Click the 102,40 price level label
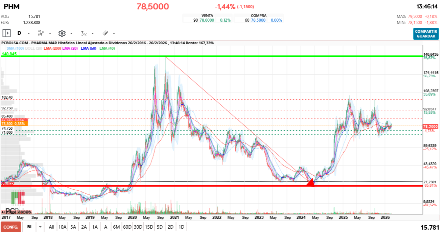Image resolution: width=444 pixels, height=234 pixels. 7,97
